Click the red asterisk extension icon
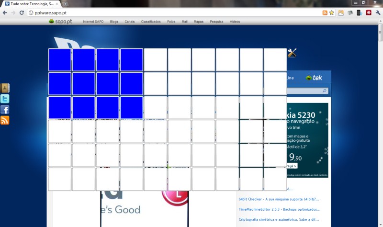This screenshot has height=227, width=383. point(369,13)
